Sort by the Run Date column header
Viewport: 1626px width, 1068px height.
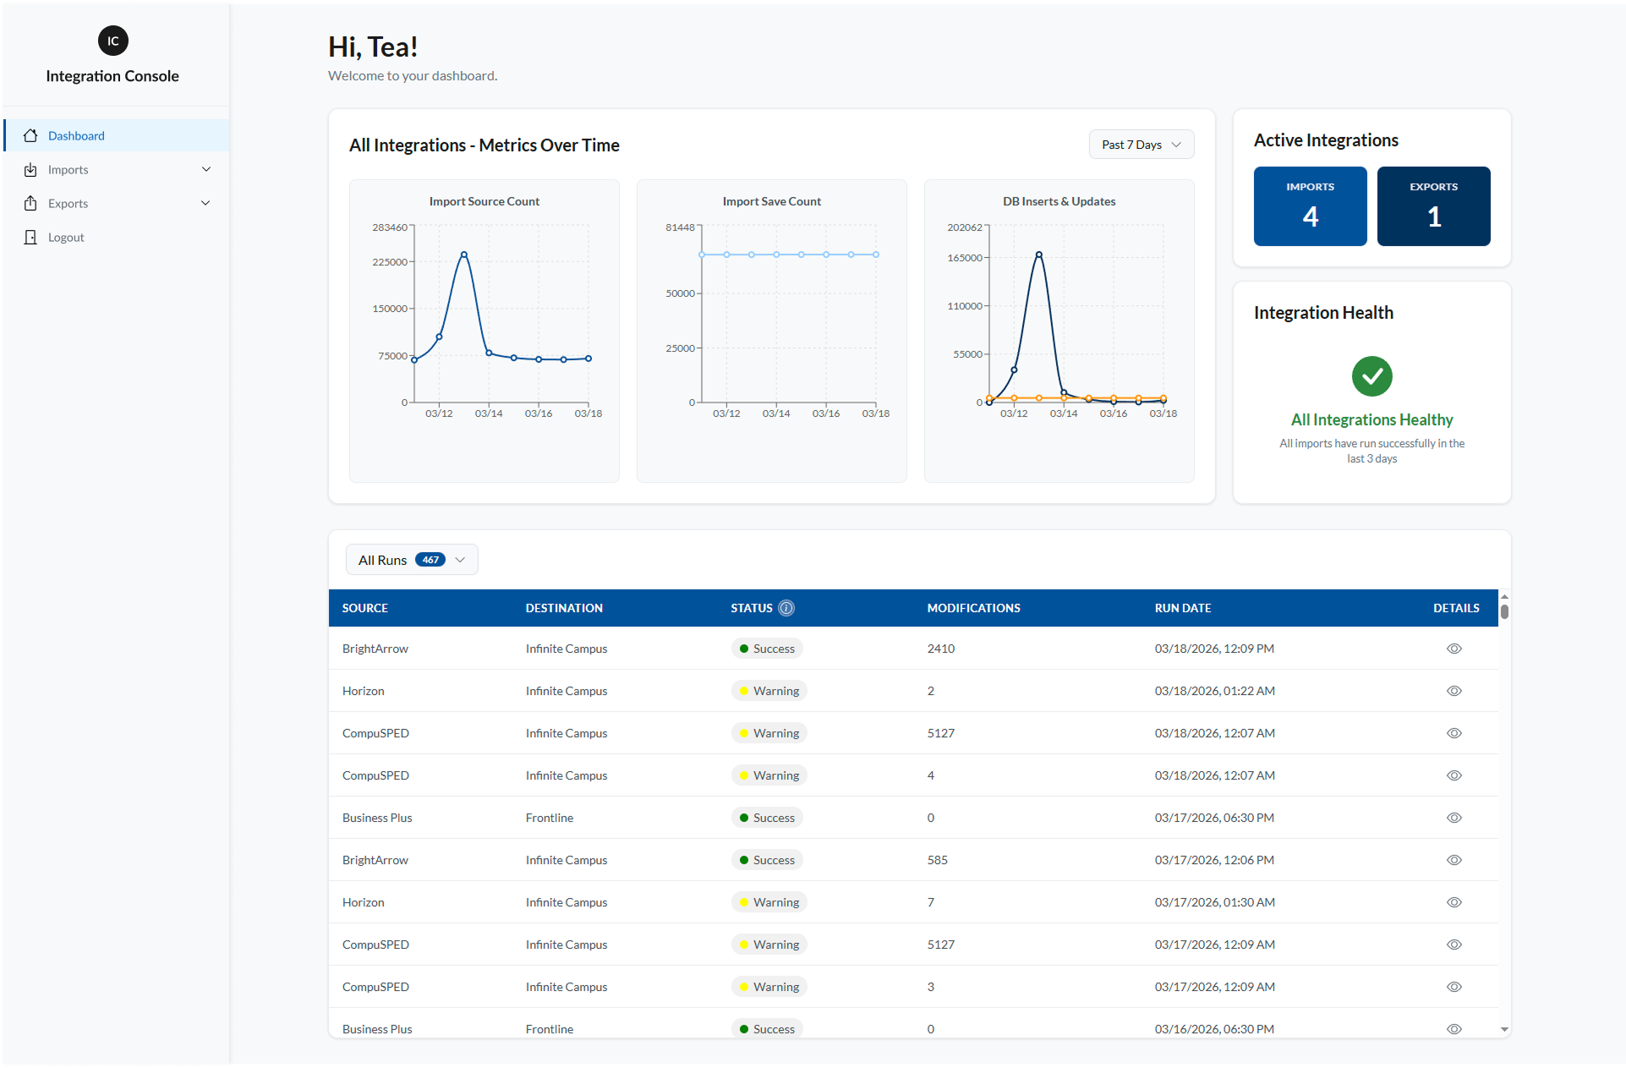[x=1183, y=608]
